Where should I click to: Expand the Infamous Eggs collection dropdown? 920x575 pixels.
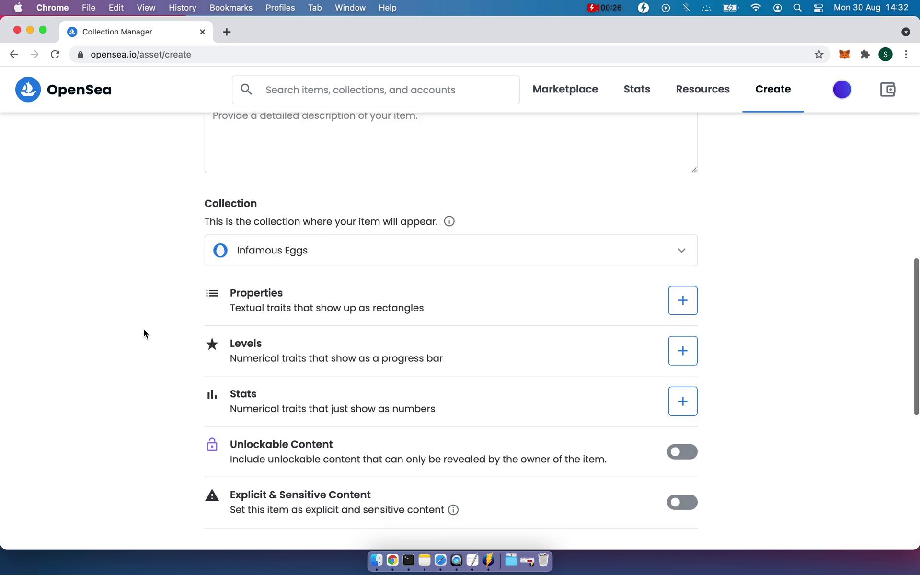(681, 250)
